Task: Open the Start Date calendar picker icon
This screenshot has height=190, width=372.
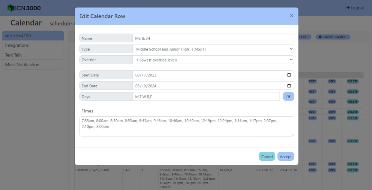Action: point(289,75)
